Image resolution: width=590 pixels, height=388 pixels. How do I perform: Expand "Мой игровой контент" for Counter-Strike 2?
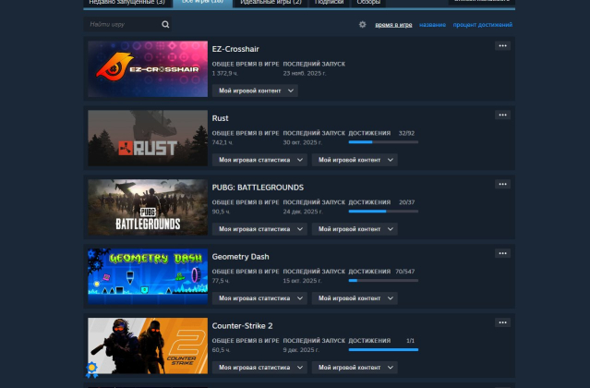pos(355,368)
